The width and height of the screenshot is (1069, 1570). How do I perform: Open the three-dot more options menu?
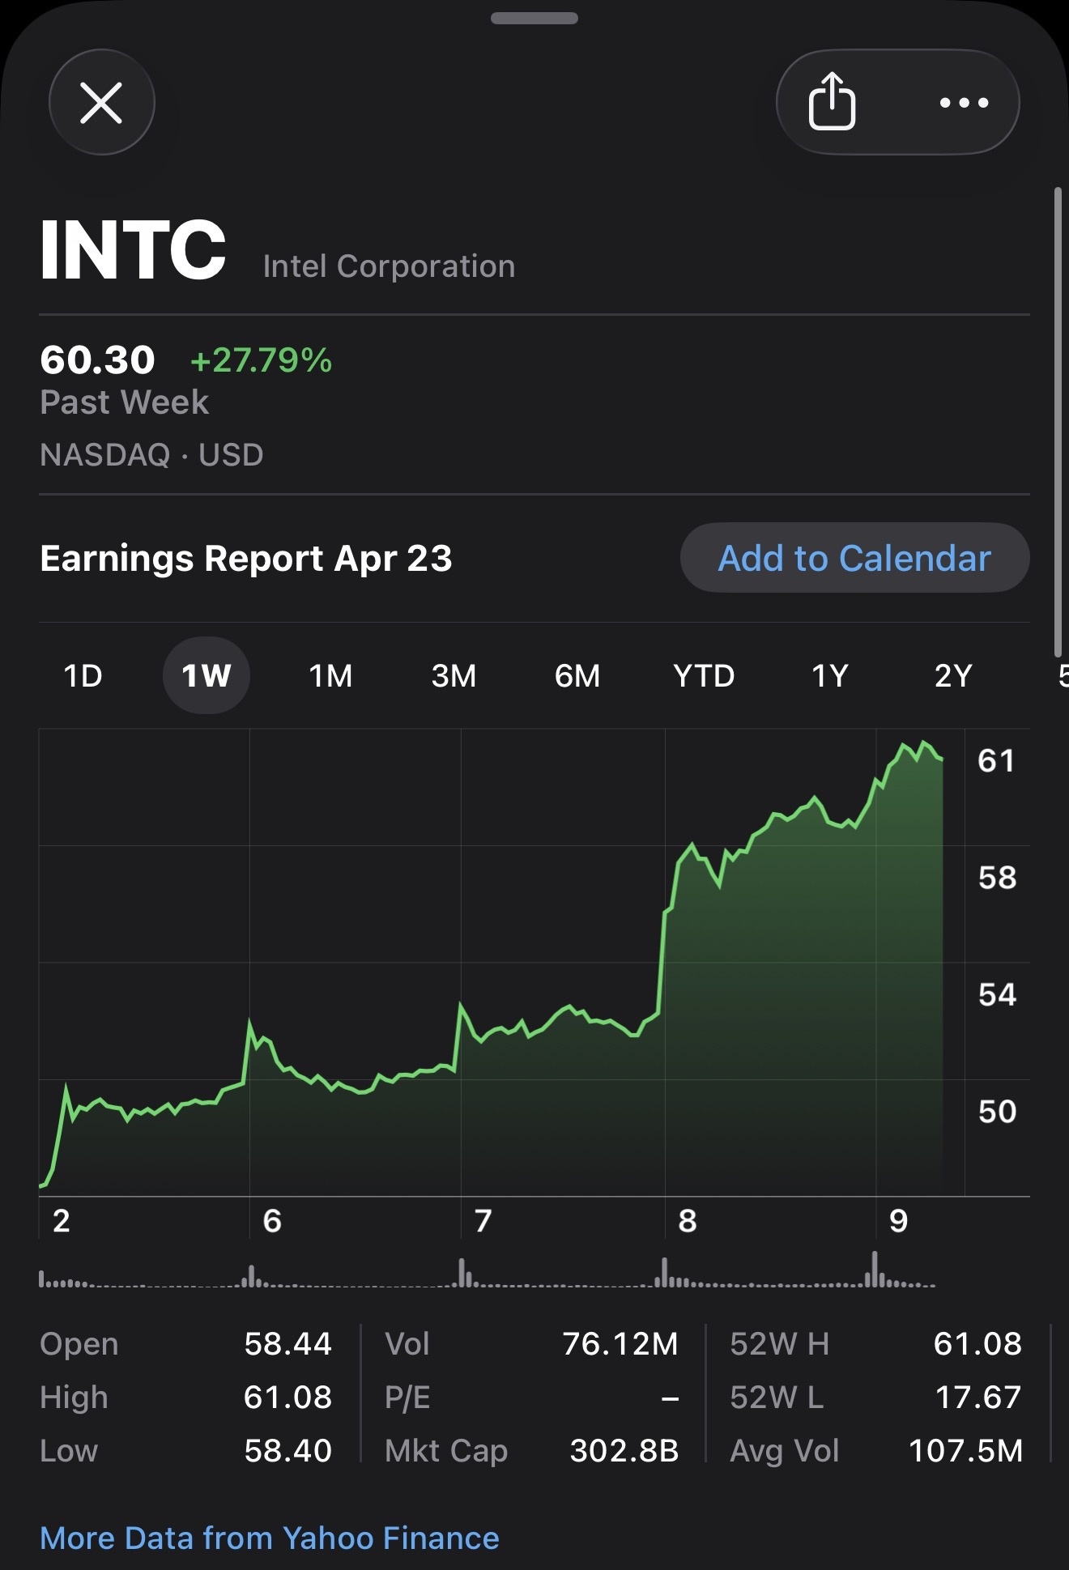pyautogui.click(x=964, y=102)
